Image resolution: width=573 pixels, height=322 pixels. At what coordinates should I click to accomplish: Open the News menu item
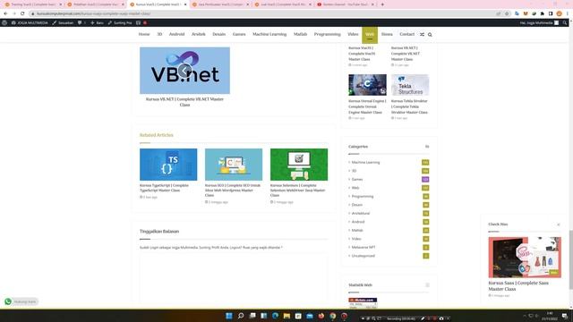click(387, 34)
